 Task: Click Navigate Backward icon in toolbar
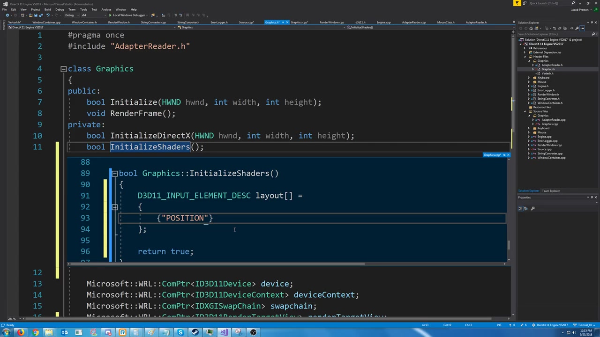tap(7, 15)
